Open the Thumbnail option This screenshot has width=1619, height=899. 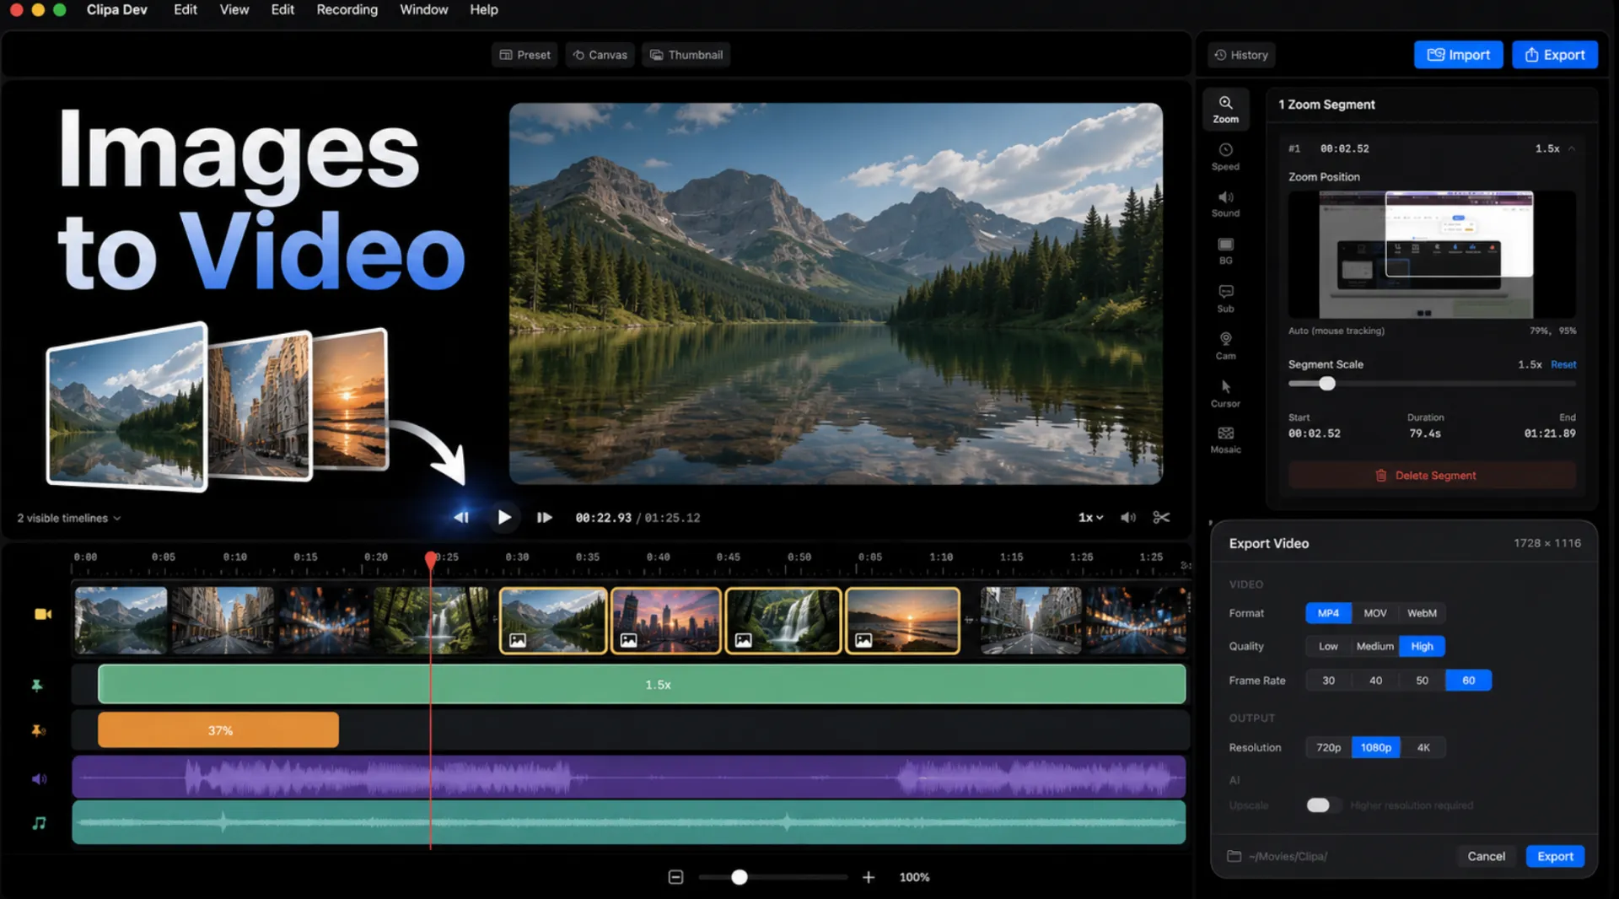[686, 55]
